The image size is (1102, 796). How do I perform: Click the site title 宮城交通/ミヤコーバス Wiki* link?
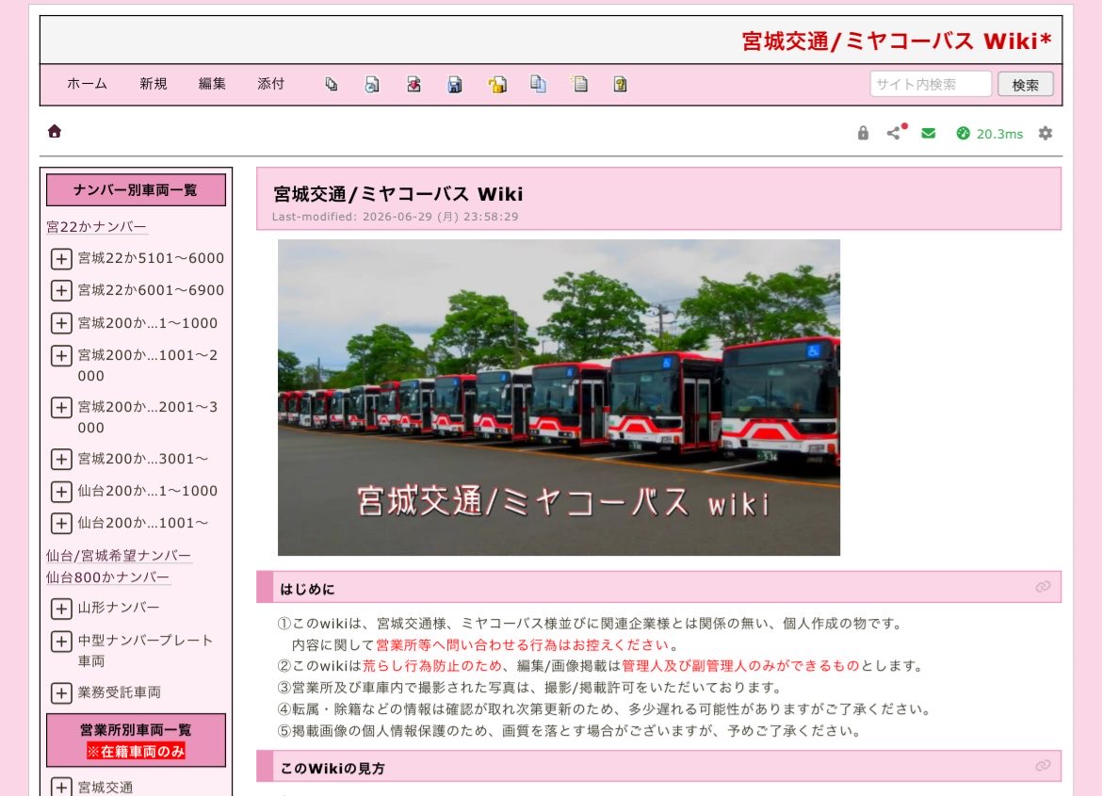(896, 41)
